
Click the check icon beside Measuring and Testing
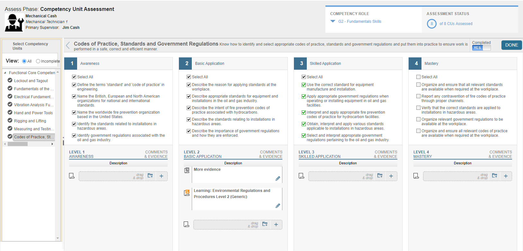pyautogui.click(x=10, y=128)
